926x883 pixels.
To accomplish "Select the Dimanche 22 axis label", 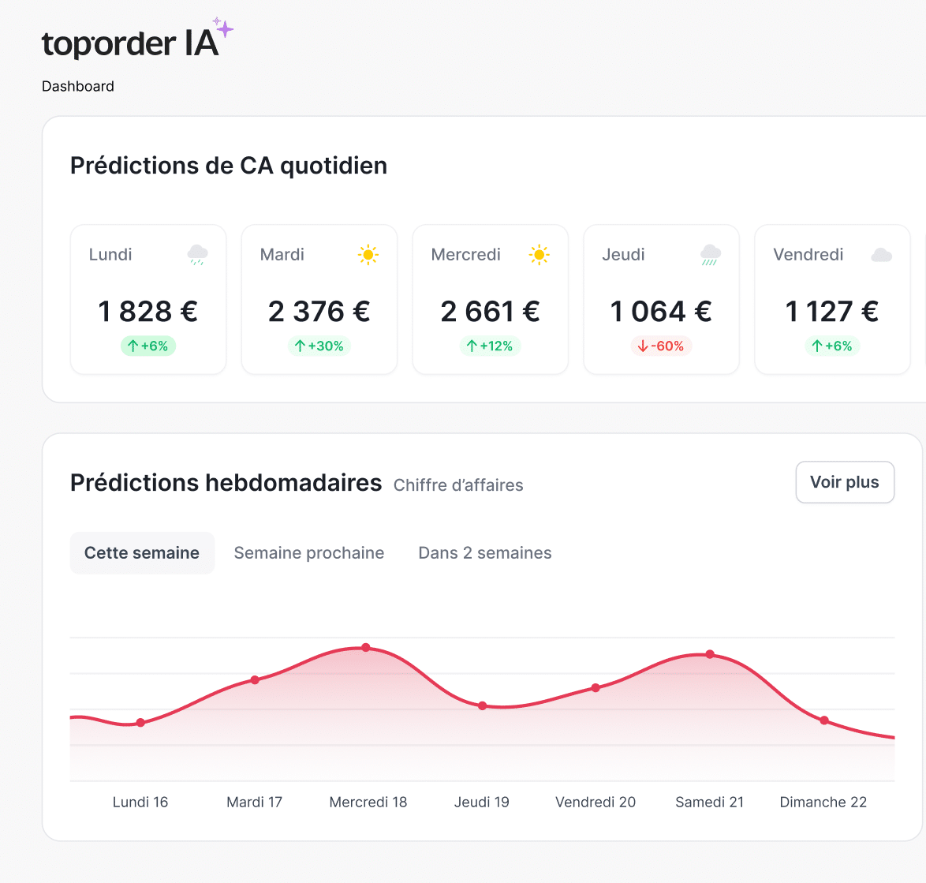I will [x=823, y=802].
